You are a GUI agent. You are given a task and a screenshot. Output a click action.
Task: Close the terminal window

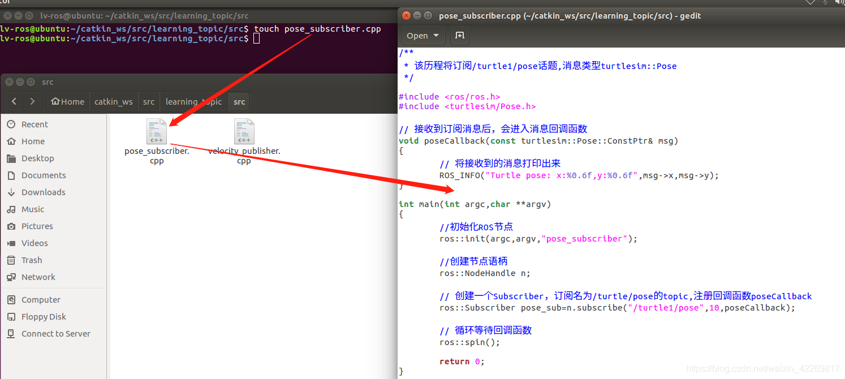pos(8,15)
